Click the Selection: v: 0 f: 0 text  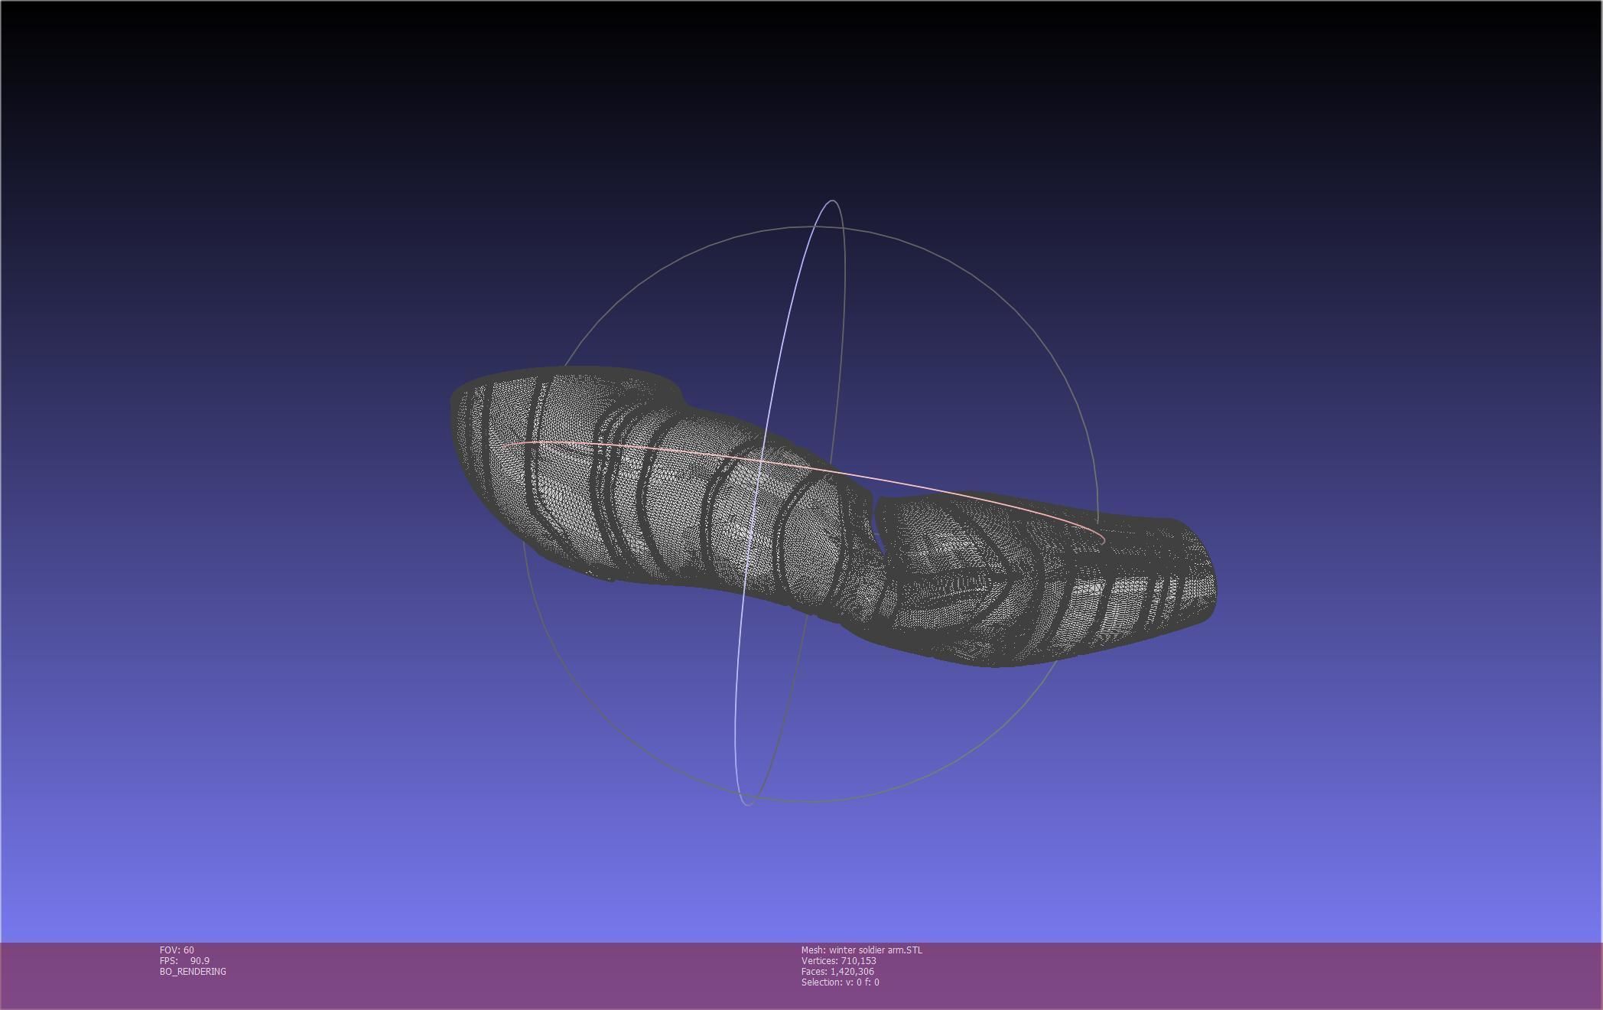[x=841, y=982]
